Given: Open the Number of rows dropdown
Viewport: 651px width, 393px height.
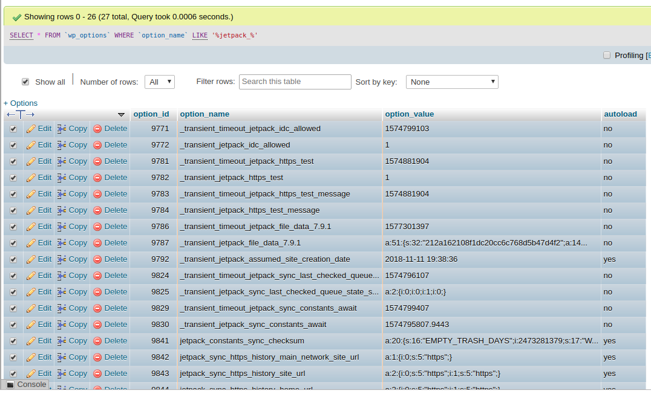Looking at the screenshot, I should click(159, 82).
